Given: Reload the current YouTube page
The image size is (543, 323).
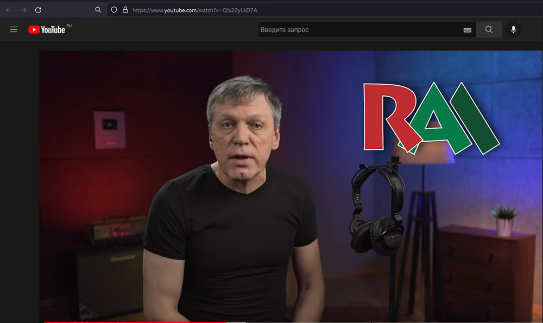Looking at the screenshot, I should tap(38, 10).
